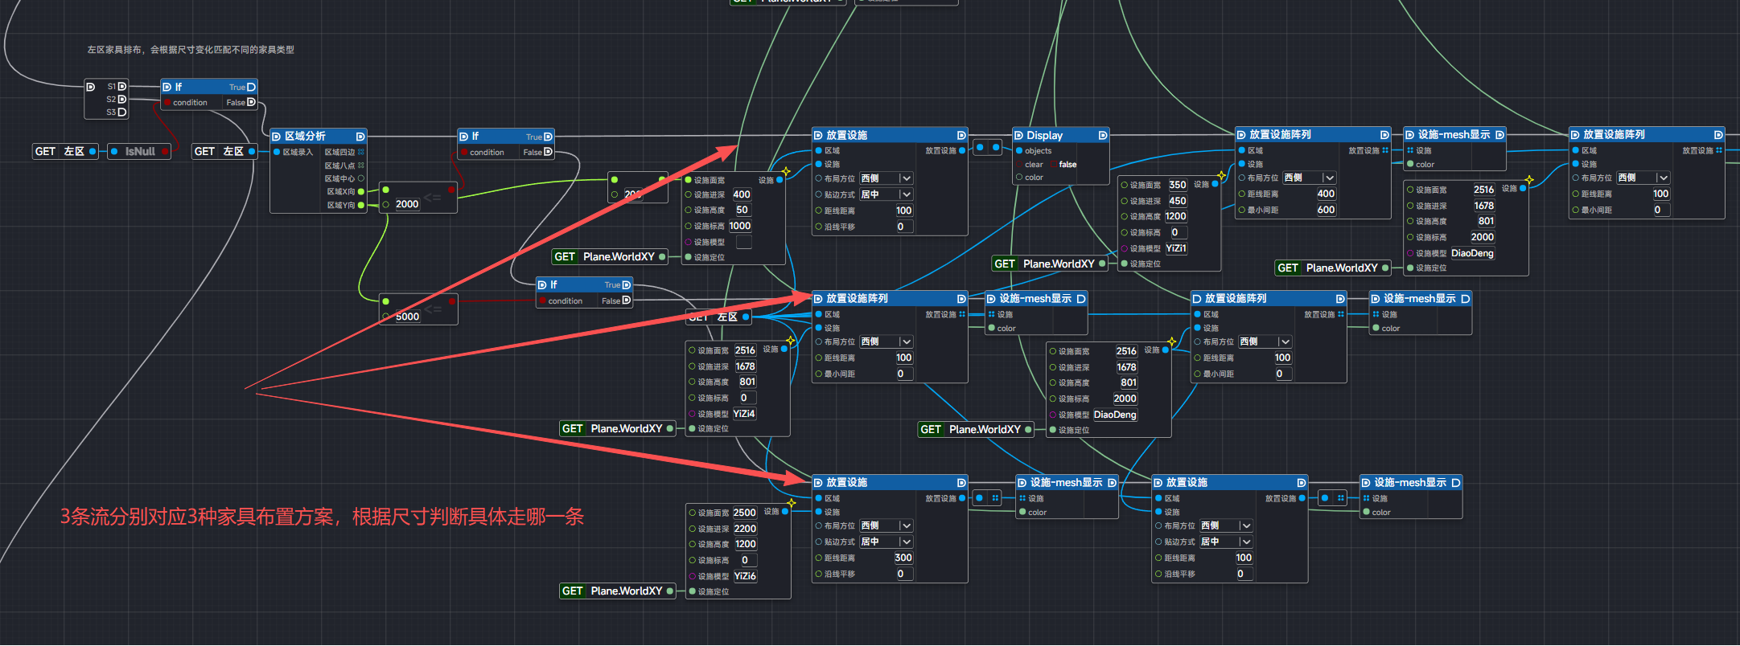The image size is (1740, 646).
Task: Click the 区域X向 green output pin
Action: click(361, 192)
